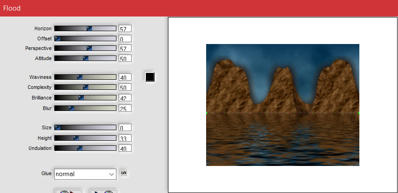Image resolution: width=398 pixels, height=193 pixels.
Task: Click the Horizon value input field
Action: [125, 29]
